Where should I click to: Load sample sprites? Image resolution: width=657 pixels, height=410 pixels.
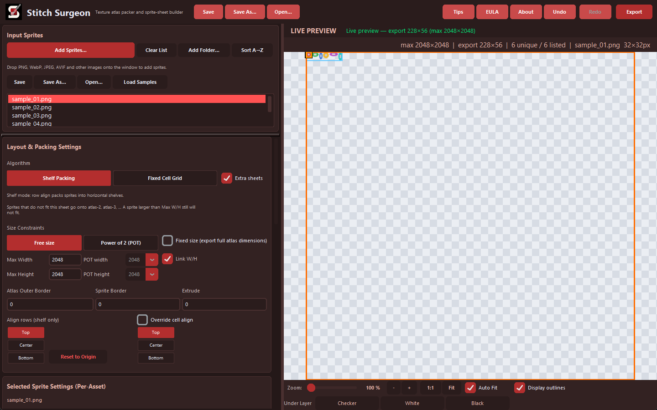click(x=140, y=82)
